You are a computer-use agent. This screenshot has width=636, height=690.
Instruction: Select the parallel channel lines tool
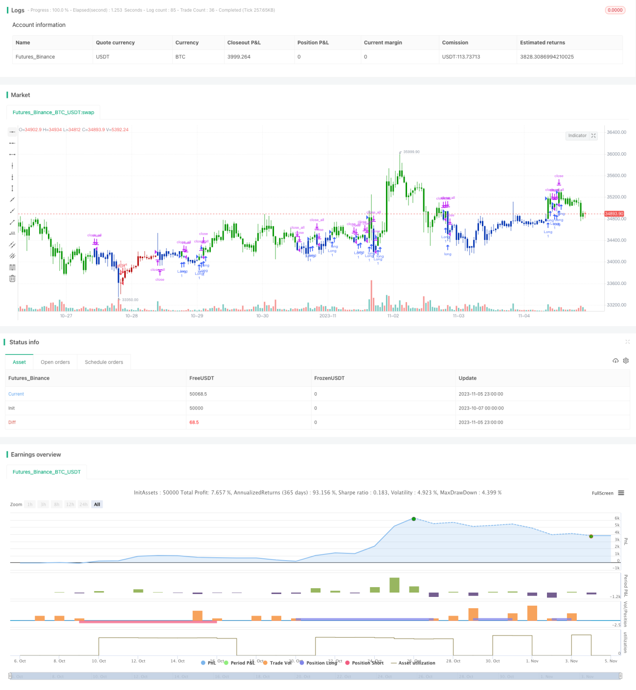pyautogui.click(x=12, y=244)
